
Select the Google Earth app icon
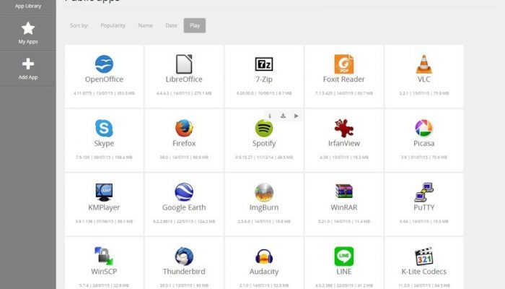pos(184,192)
